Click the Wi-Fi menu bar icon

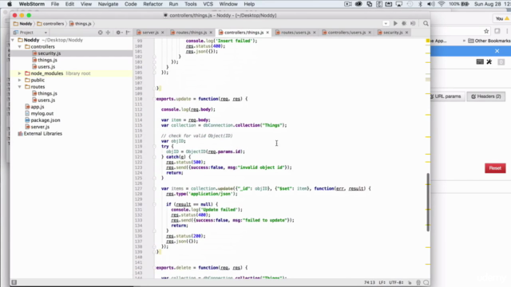[442, 4]
